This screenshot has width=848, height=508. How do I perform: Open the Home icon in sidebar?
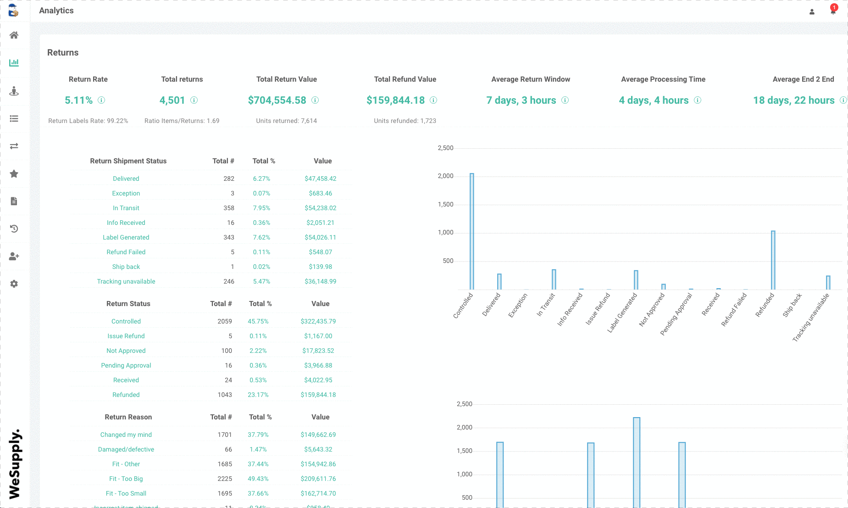pyautogui.click(x=14, y=35)
